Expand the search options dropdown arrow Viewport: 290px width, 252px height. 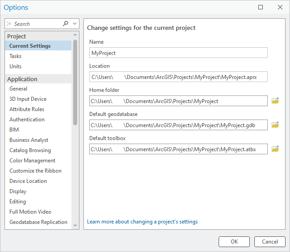[75, 24]
